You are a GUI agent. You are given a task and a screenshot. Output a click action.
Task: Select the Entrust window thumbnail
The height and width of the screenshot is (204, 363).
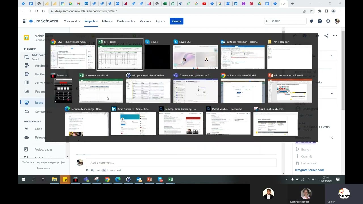63,88
